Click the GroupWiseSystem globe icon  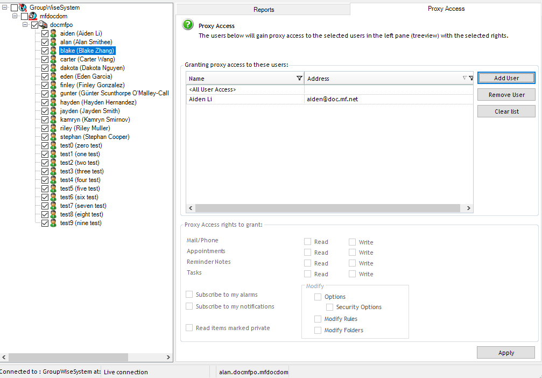coord(23,7)
